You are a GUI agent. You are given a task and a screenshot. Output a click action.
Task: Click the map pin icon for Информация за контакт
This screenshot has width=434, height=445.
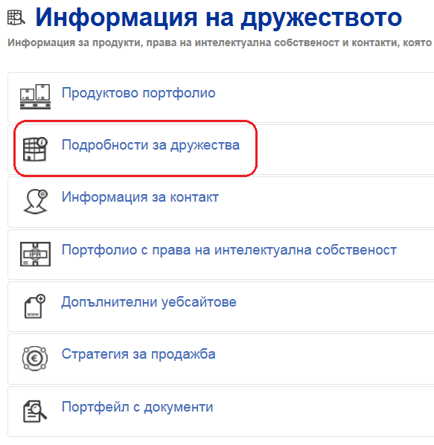click(x=35, y=202)
